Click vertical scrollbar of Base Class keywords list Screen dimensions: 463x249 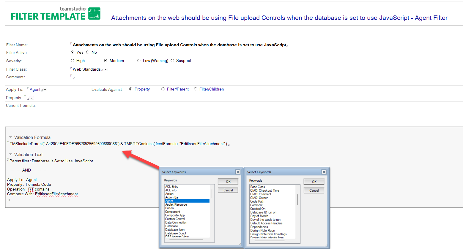[x=298, y=199]
